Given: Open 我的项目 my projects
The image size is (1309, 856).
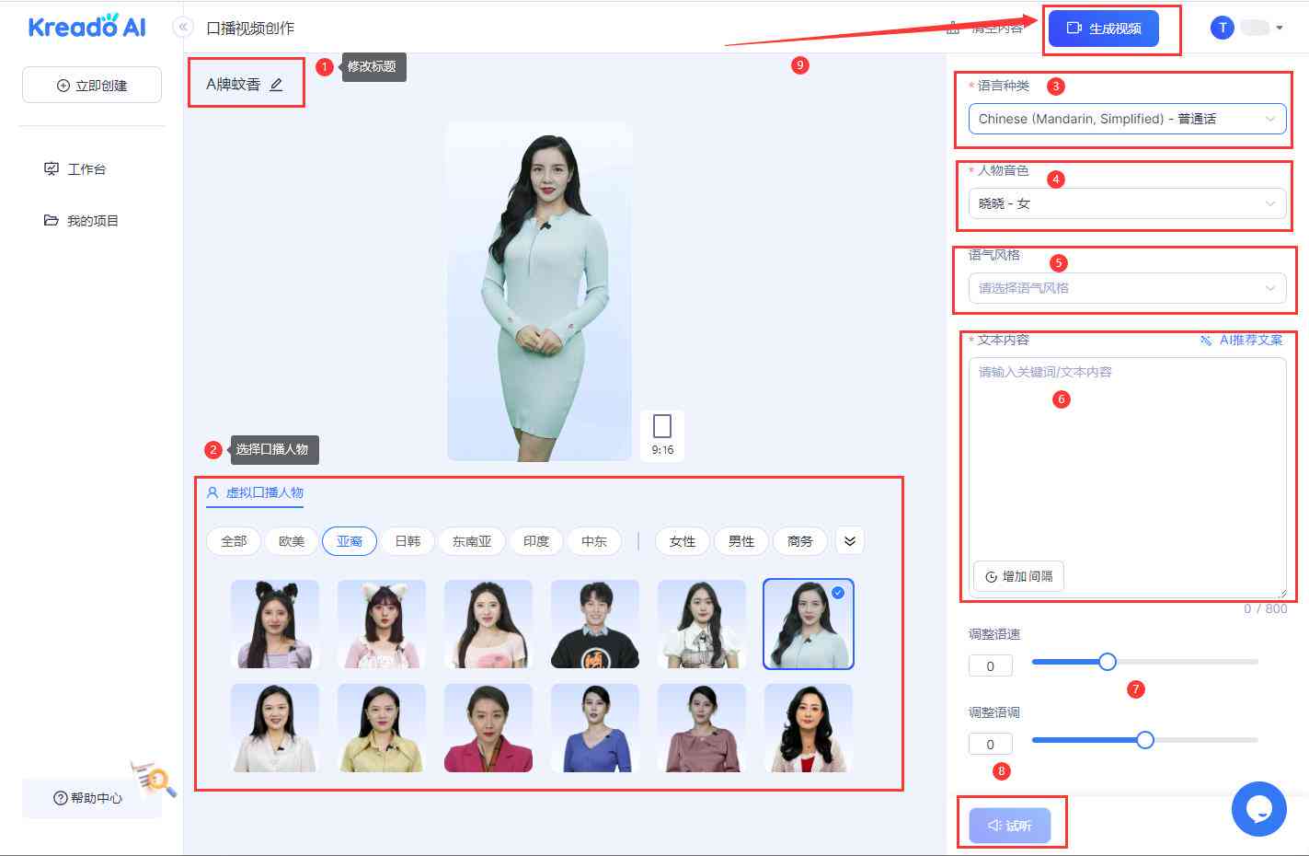Looking at the screenshot, I should coord(82,221).
